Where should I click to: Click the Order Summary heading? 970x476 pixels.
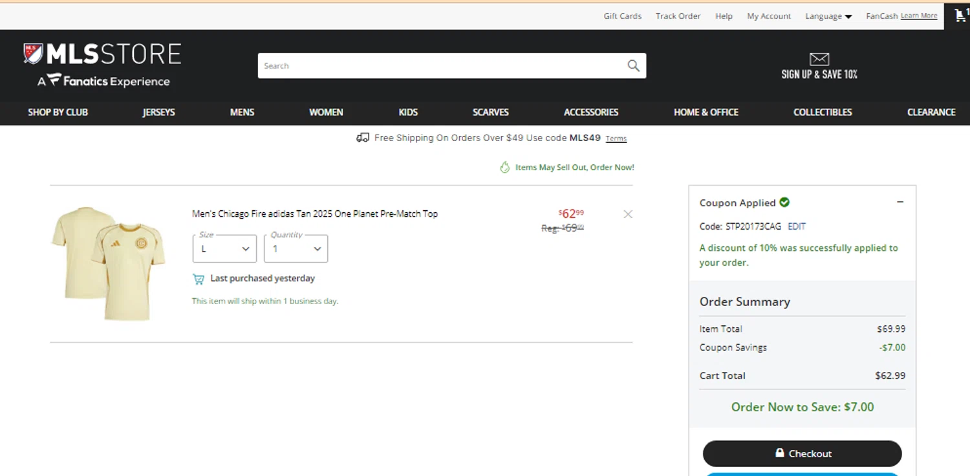[745, 302]
